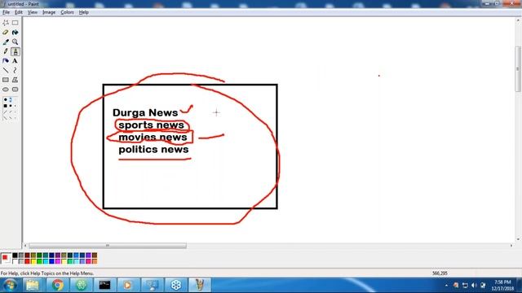Viewport: 522px width, 293px height.
Task: Choose the navy blue palette color
Action: (x=51, y=255)
